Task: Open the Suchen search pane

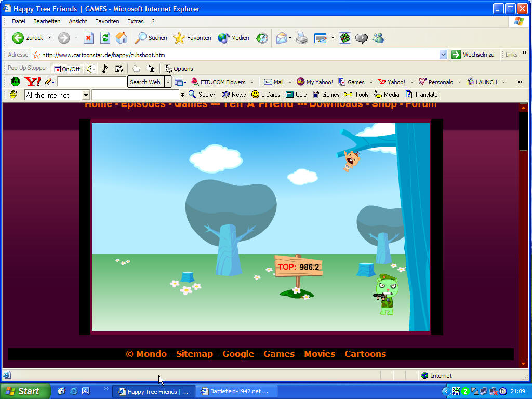Action: click(x=151, y=38)
